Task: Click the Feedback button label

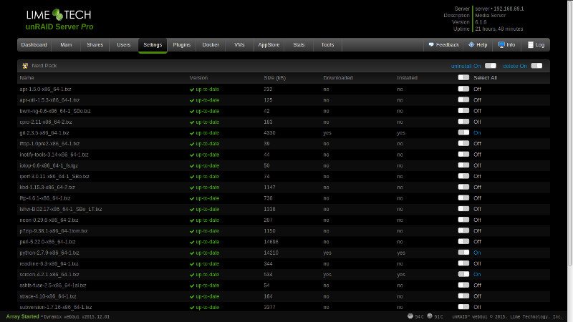Action: pos(447,45)
